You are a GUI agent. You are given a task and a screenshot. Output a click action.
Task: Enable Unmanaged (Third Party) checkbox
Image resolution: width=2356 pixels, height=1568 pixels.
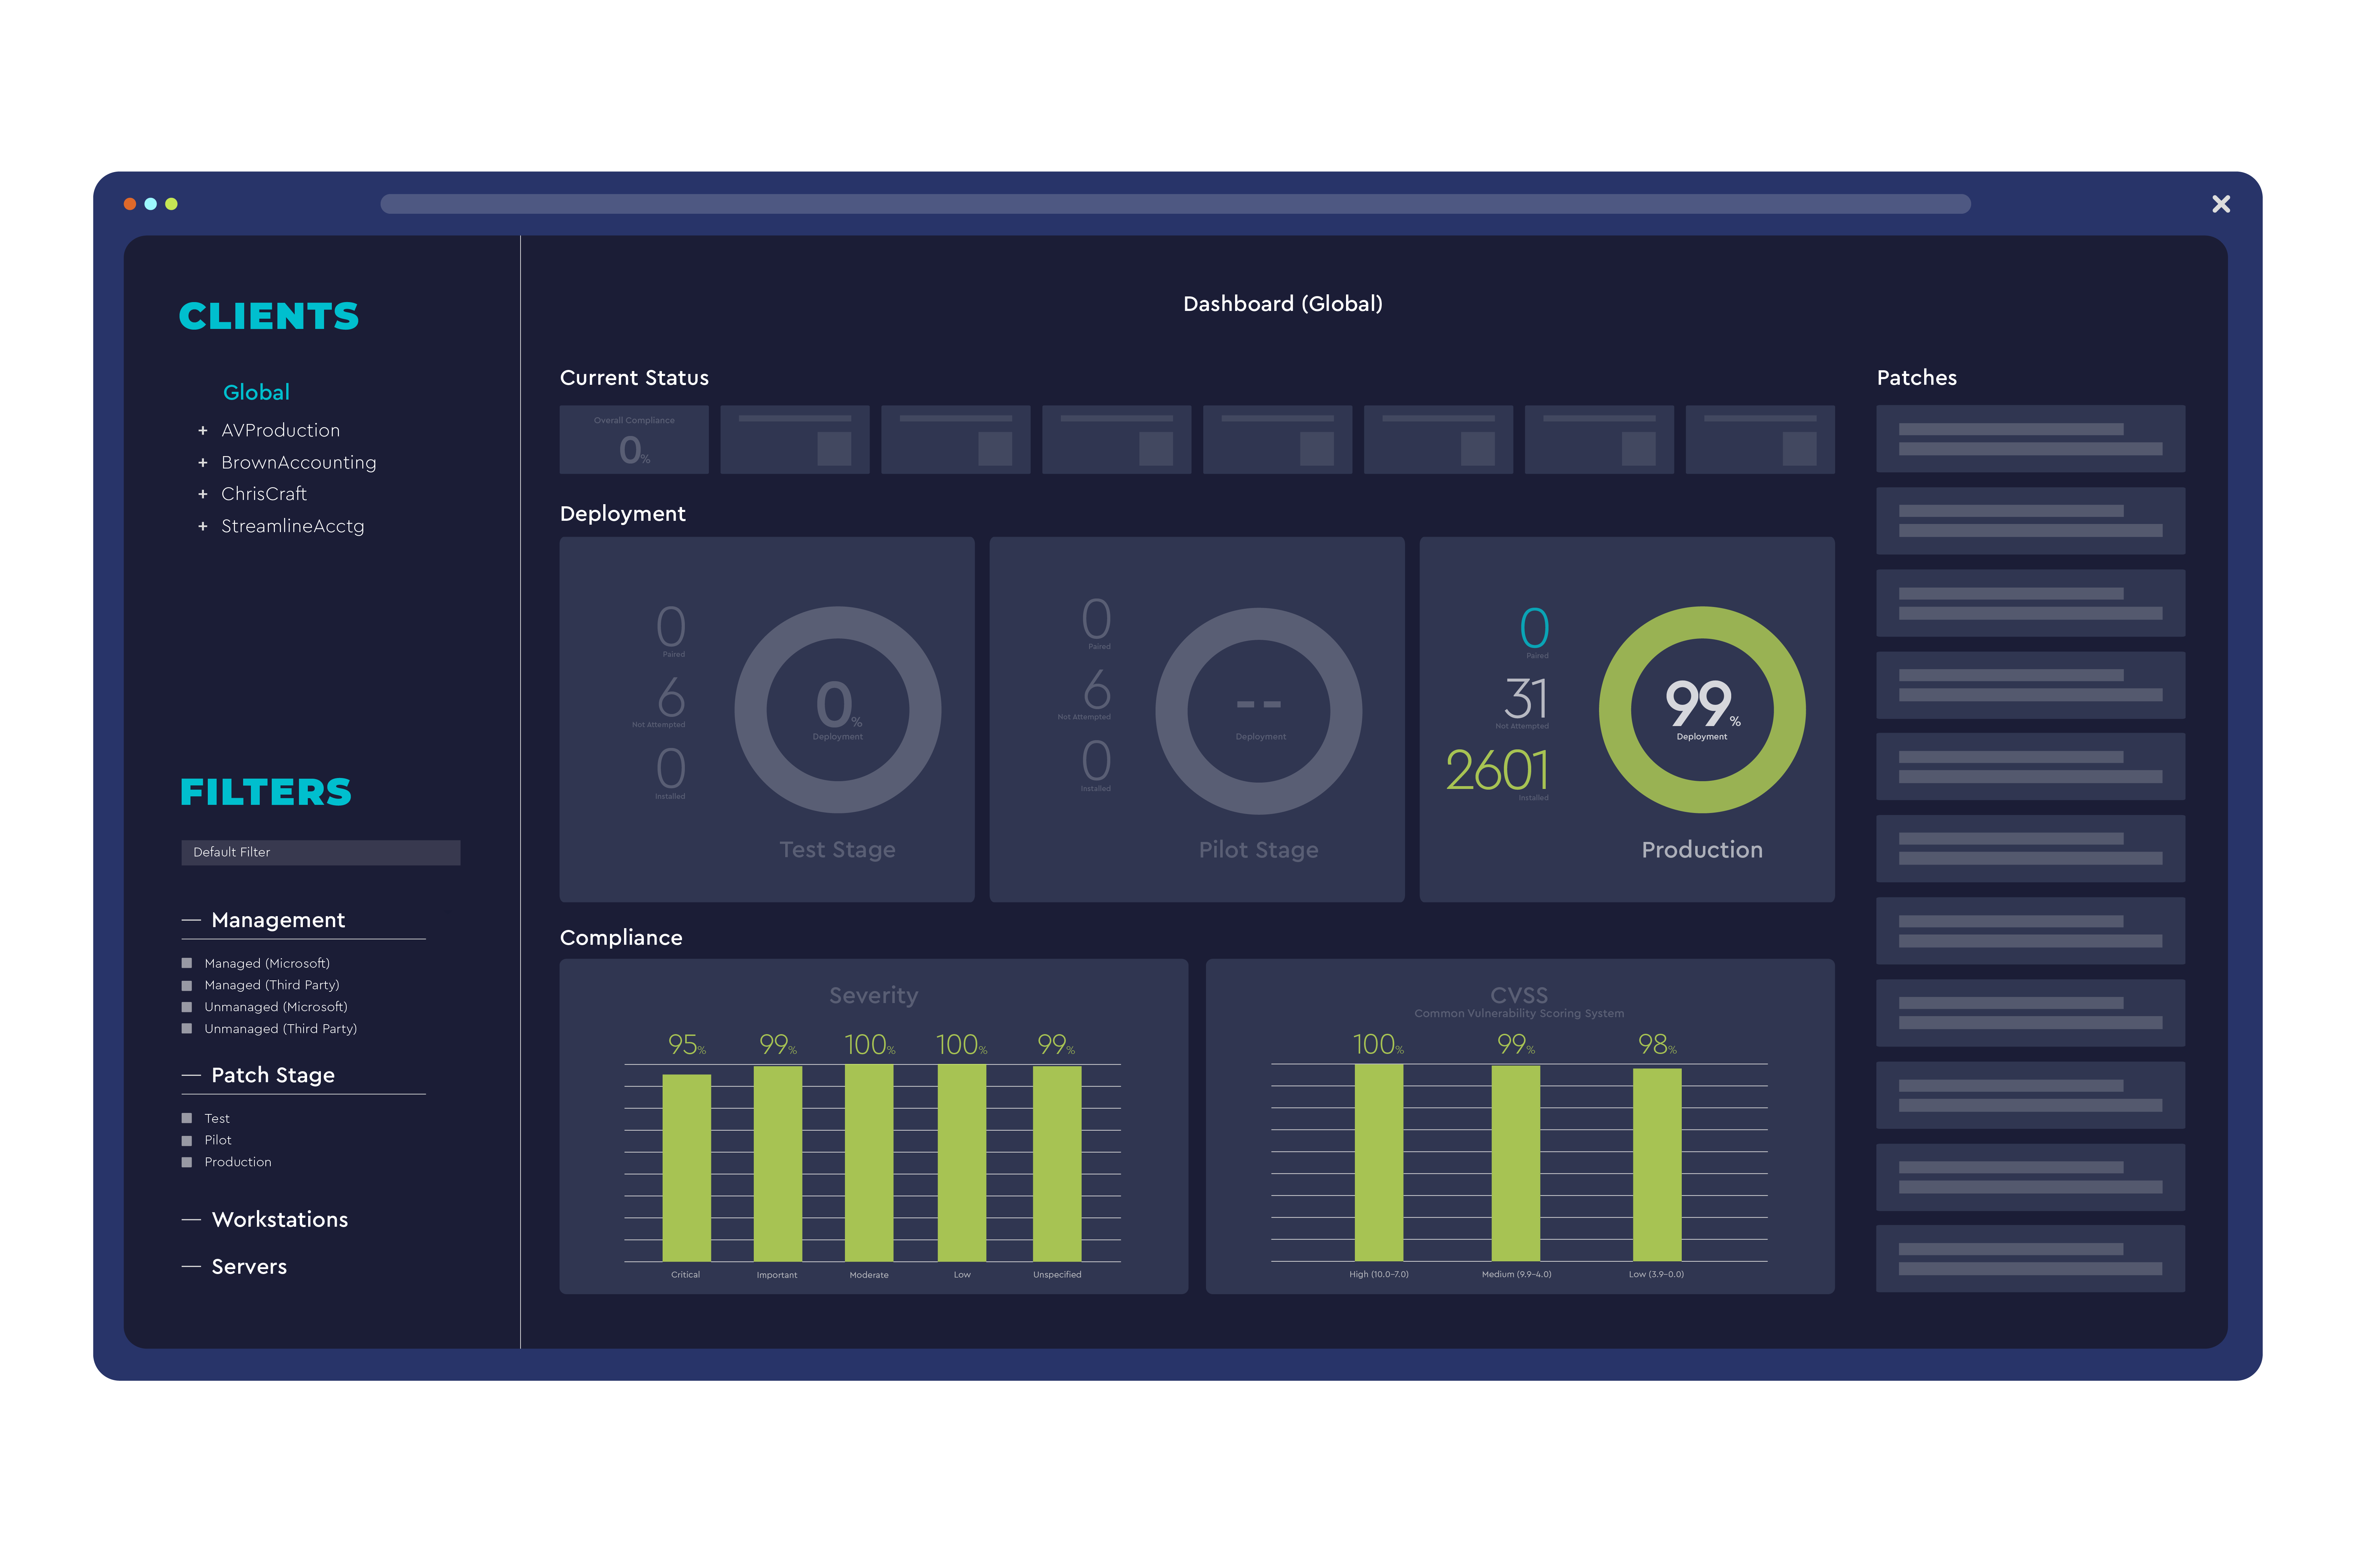tap(187, 1028)
